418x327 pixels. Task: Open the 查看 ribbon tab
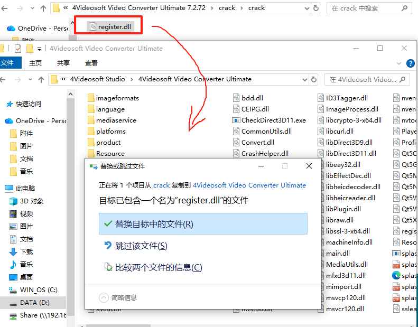click(91, 63)
